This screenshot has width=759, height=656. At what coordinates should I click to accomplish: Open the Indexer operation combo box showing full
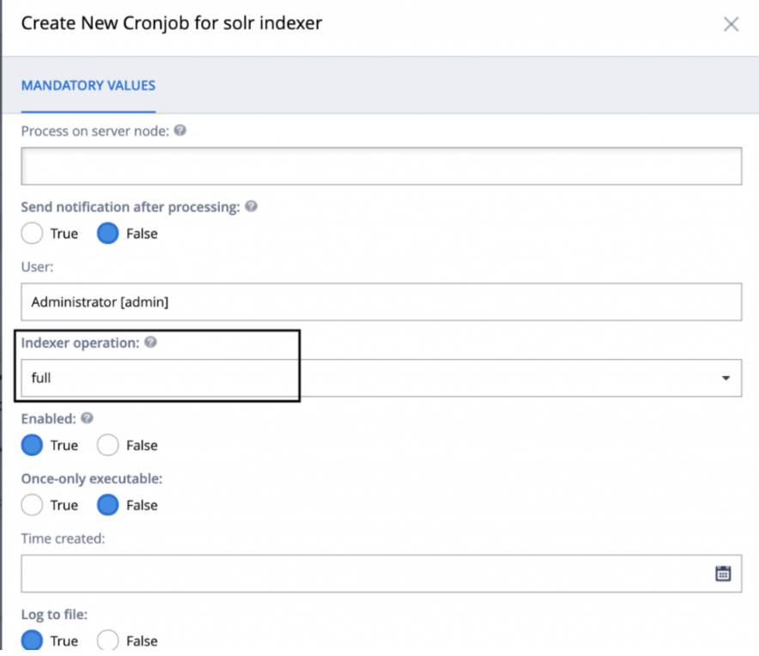381,378
